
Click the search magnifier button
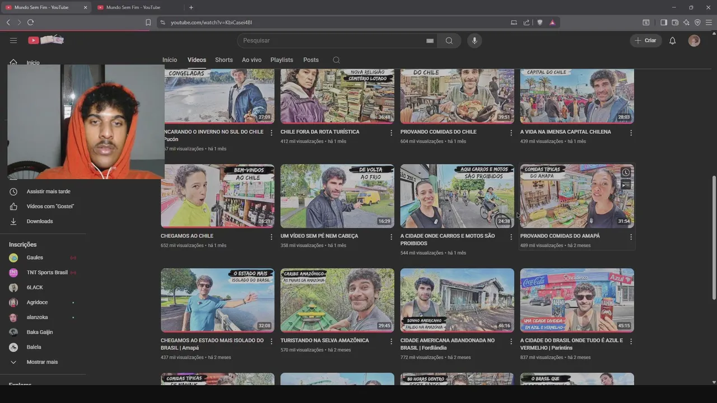pos(449,40)
